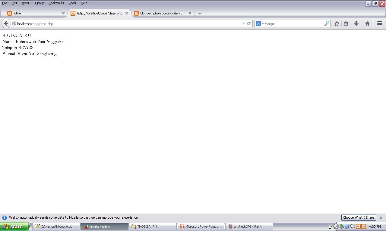Restore down the Firefox window
This screenshot has width=386, height=231.
(375, 4)
